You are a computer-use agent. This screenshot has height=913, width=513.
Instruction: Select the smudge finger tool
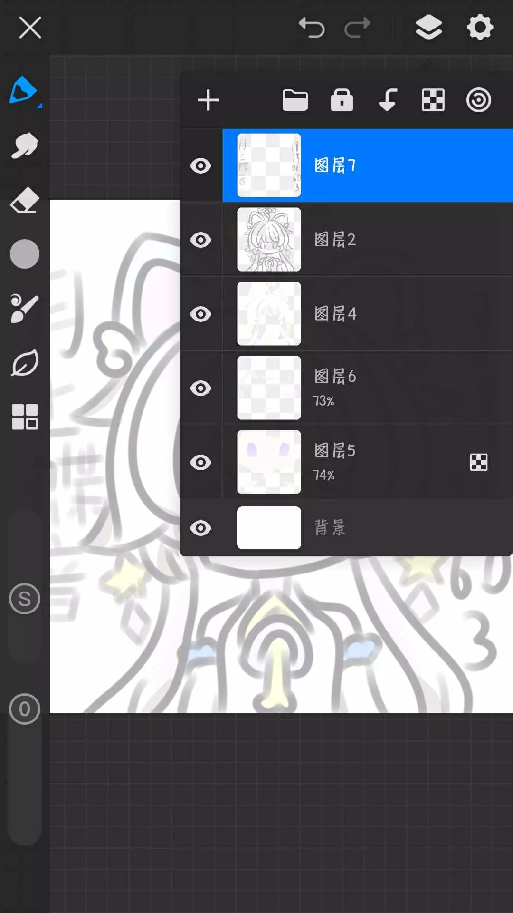(x=24, y=146)
